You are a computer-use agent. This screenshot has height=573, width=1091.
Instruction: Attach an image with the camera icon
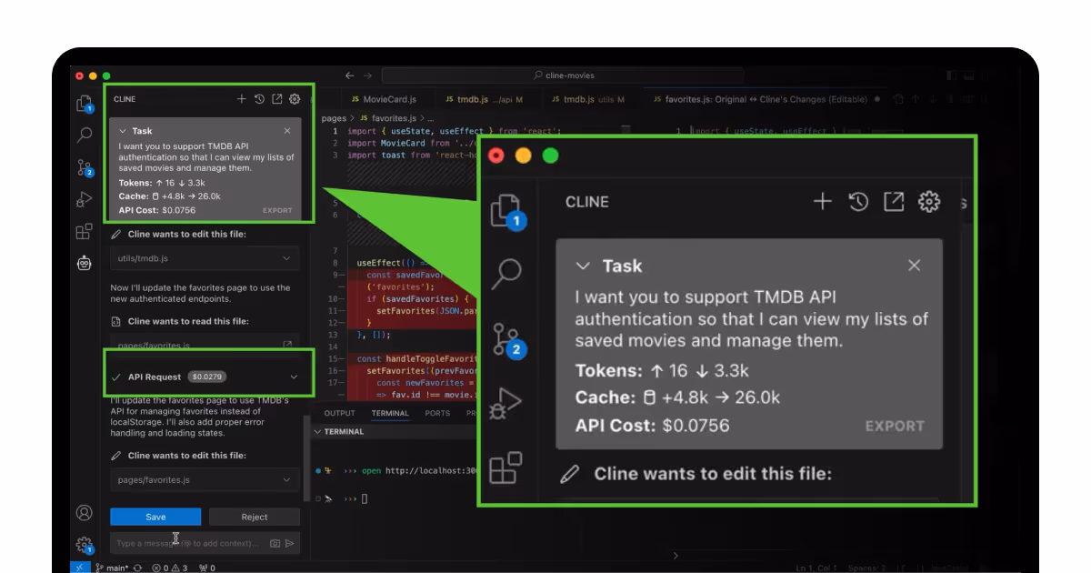point(275,543)
